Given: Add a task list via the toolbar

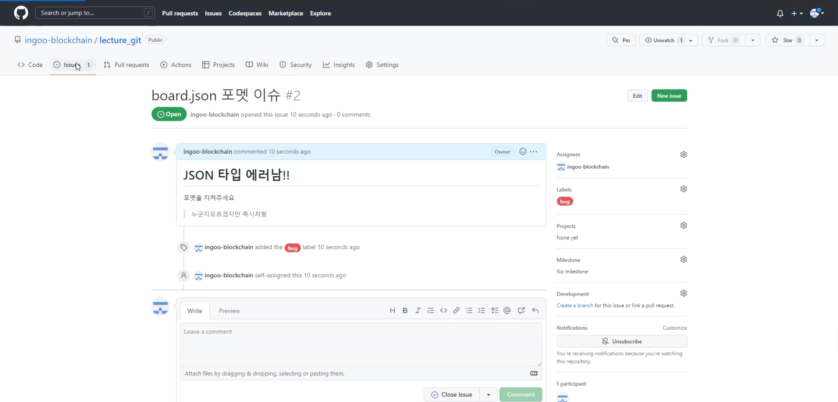Looking at the screenshot, I should [495, 310].
